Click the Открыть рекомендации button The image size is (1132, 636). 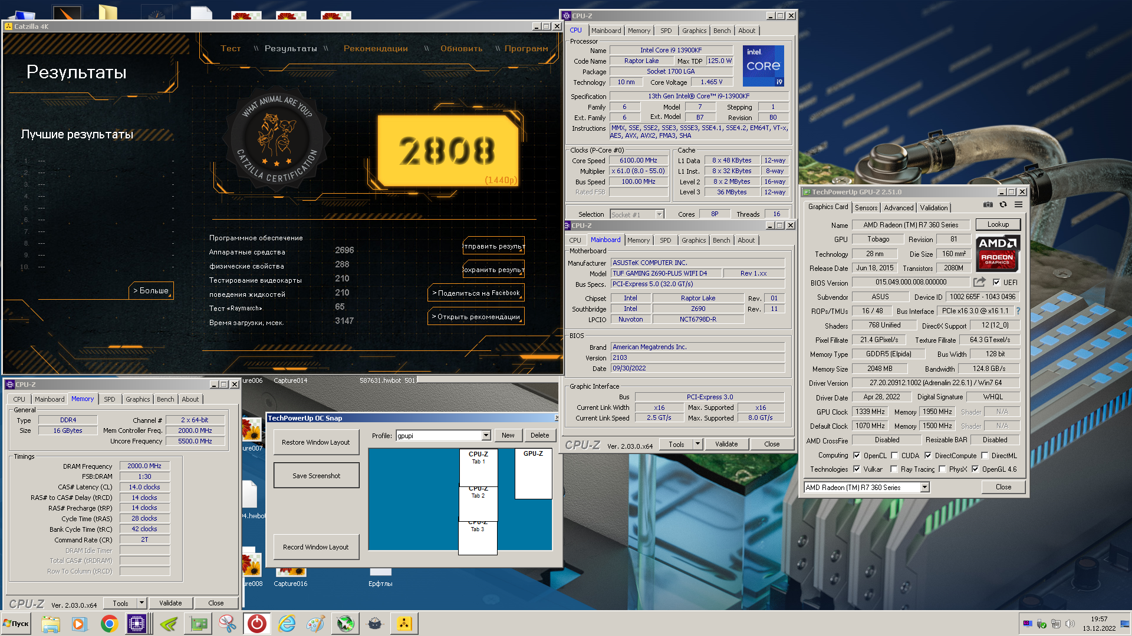(476, 316)
